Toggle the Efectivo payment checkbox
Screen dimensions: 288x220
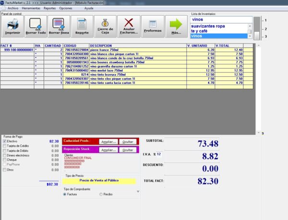pyautogui.click(x=5, y=141)
